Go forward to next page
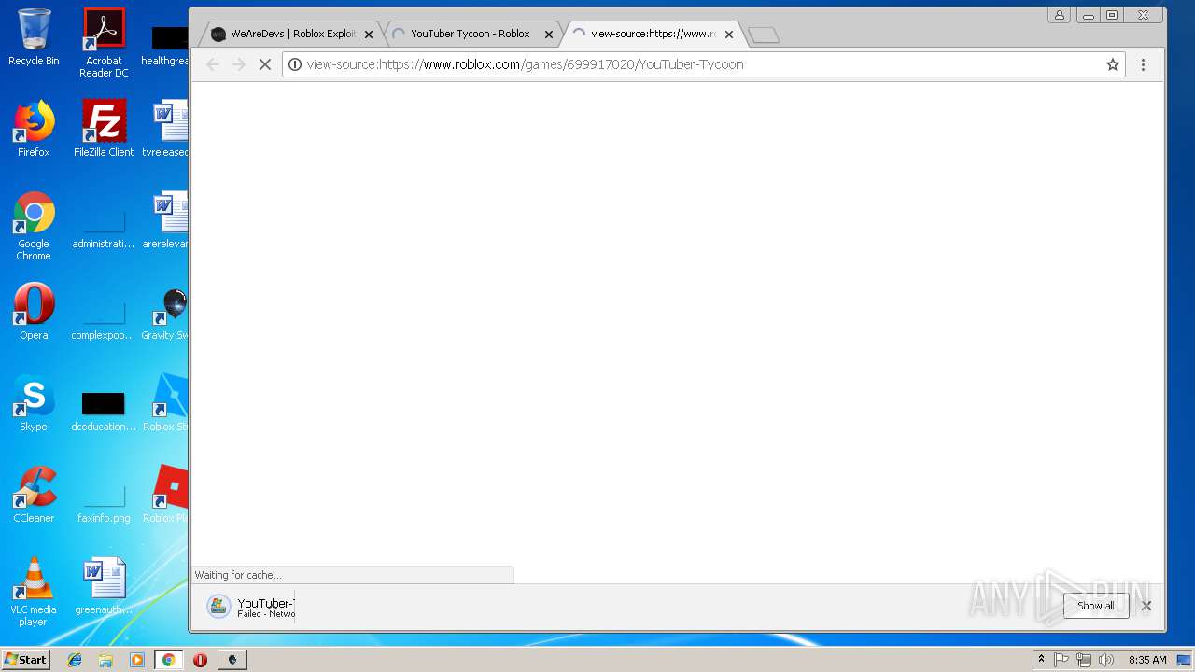 [239, 64]
